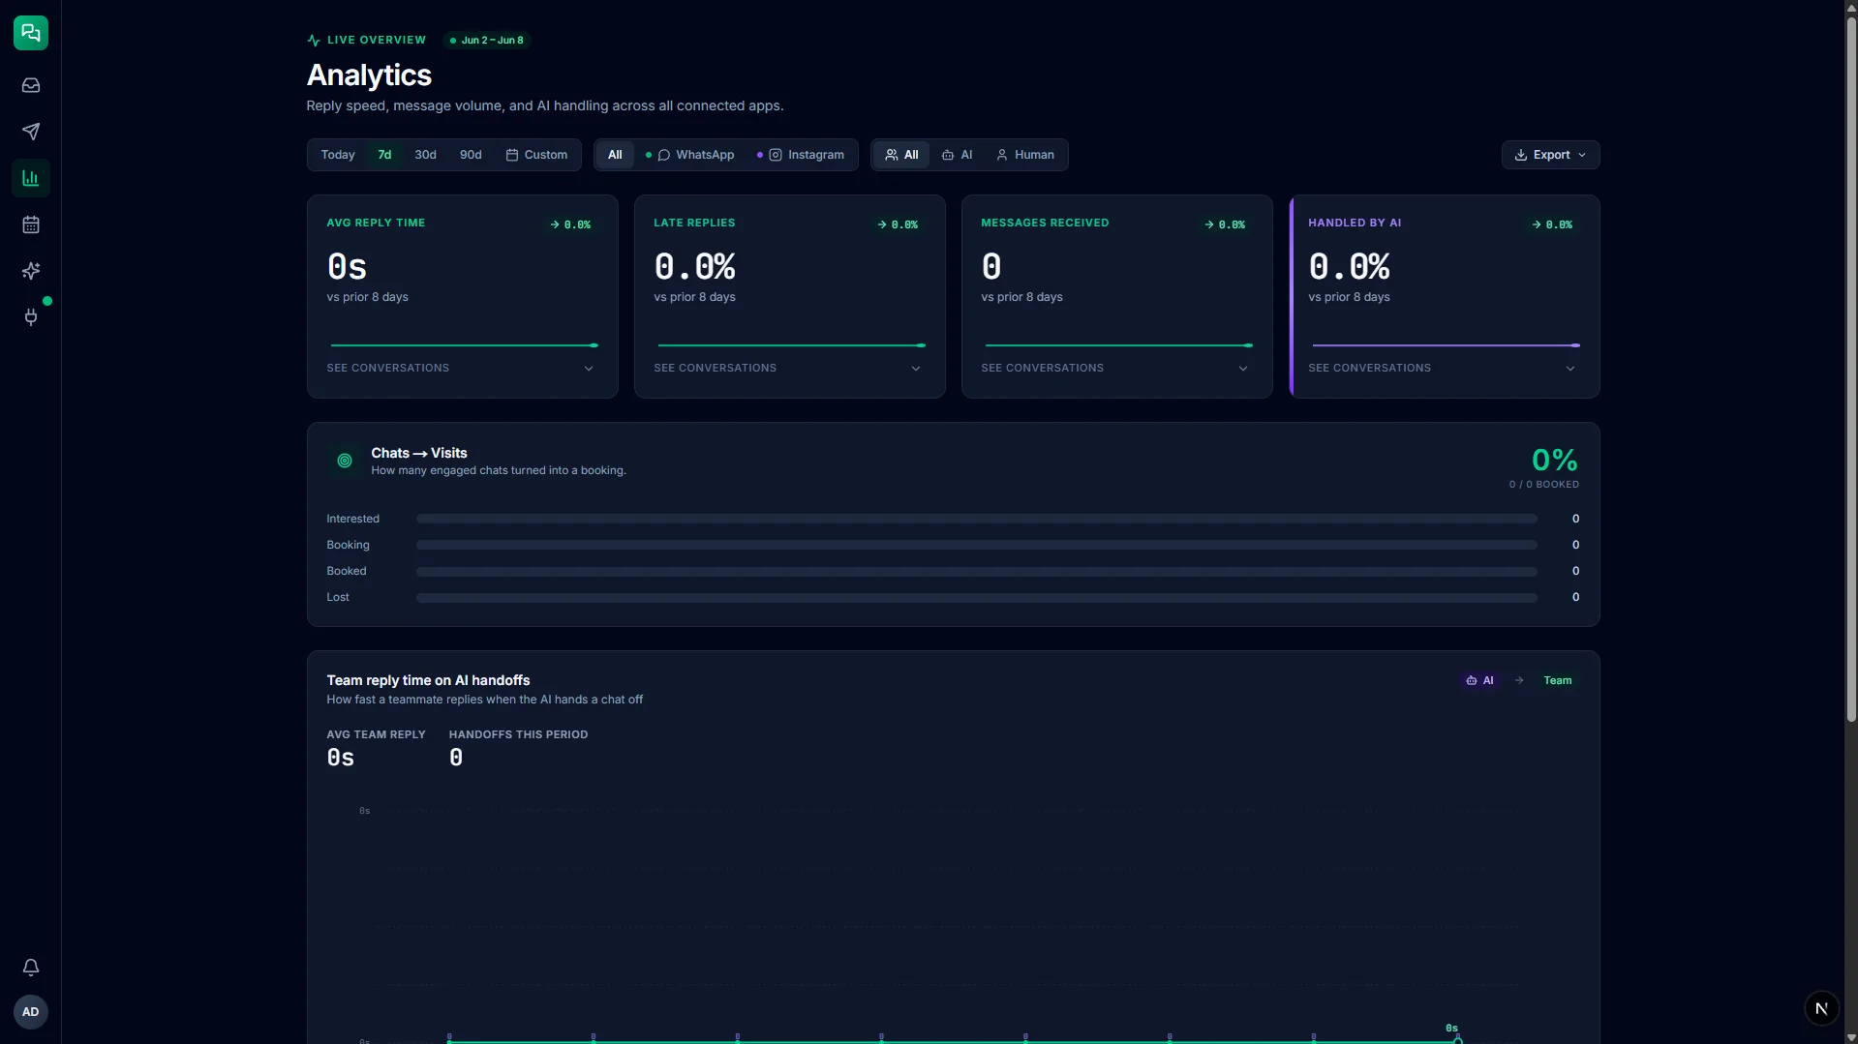The image size is (1858, 1044).
Task: Select the 7d time range
Action: (x=384, y=155)
